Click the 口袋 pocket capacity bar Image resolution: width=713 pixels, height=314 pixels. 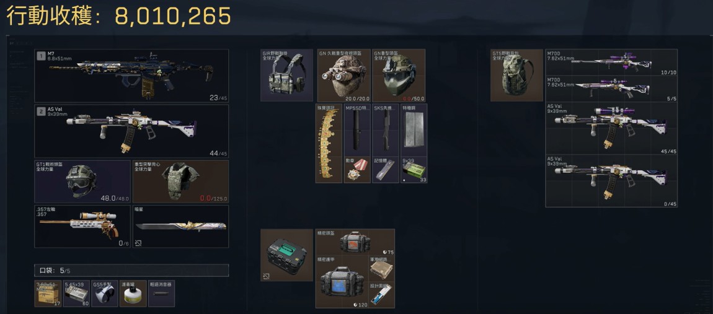(131, 271)
